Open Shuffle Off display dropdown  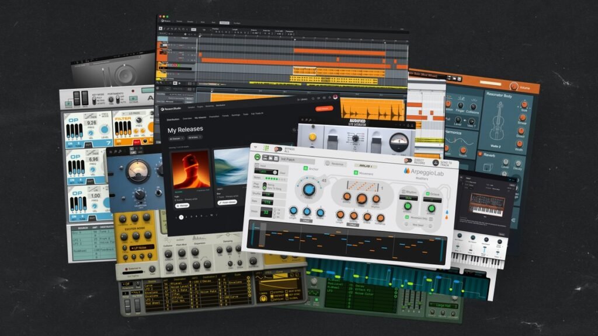pos(267,194)
